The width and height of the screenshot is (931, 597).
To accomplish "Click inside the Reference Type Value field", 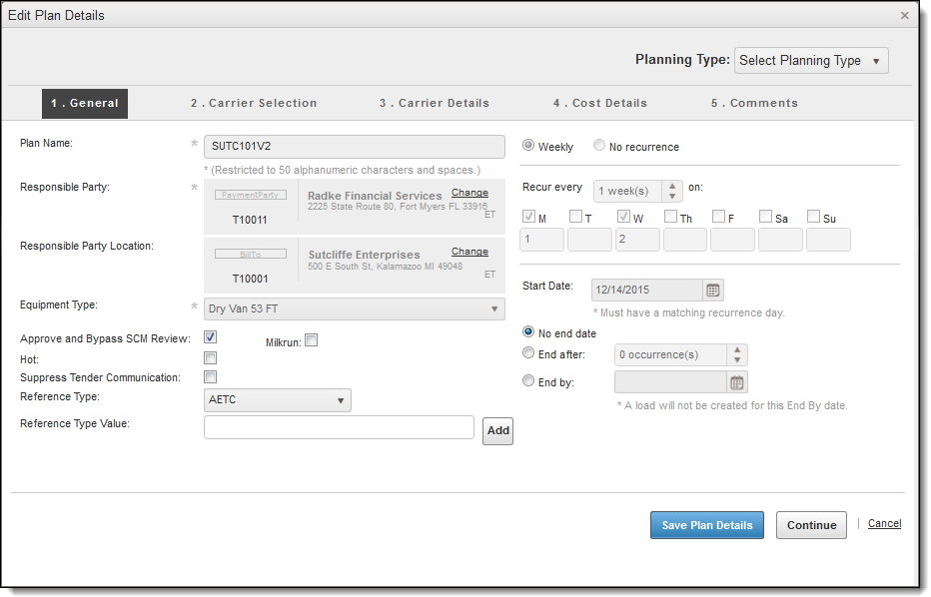I will 339,427.
